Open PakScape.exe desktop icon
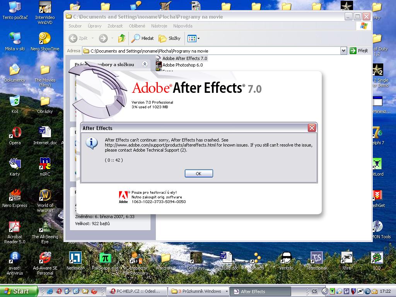This screenshot has width=396, height=297. pyautogui.click(x=105, y=261)
